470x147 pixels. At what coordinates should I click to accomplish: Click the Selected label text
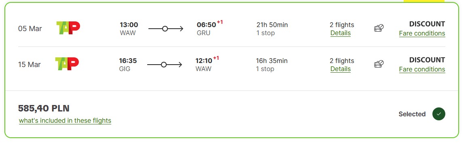pos(412,114)
